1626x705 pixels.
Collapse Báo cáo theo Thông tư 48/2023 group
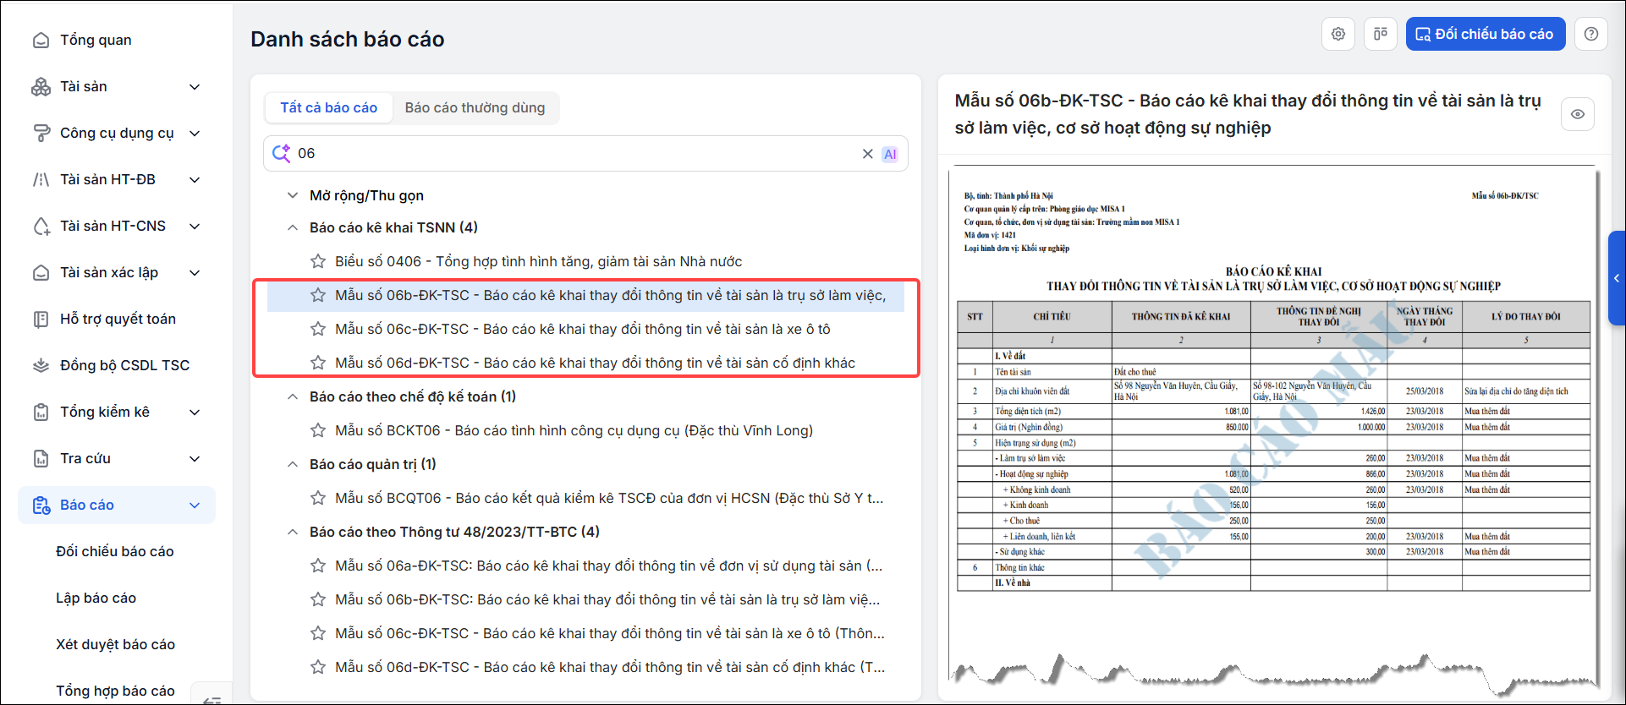coord(293,532)
